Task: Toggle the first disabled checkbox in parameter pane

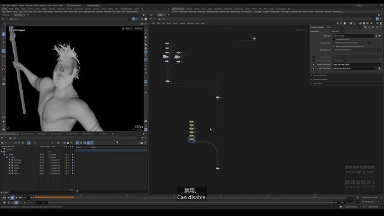Action: coord(313,57)
